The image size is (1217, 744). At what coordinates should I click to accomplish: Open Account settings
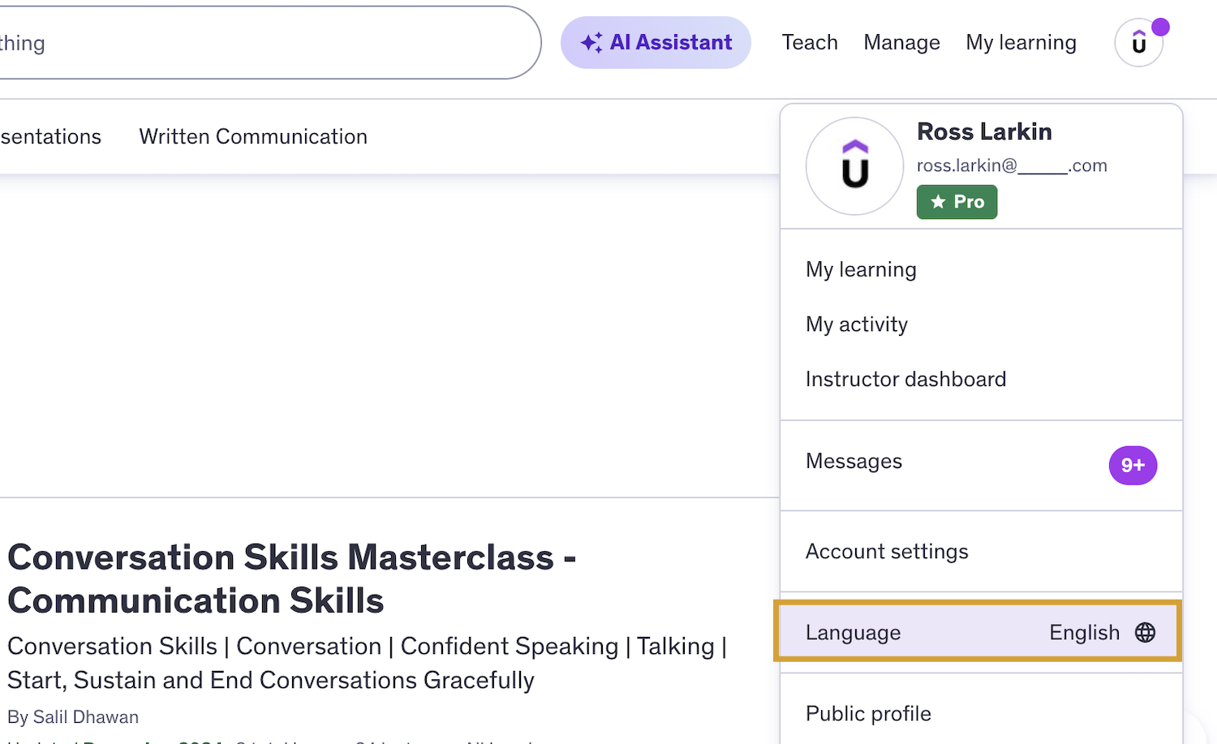[887, 552]
